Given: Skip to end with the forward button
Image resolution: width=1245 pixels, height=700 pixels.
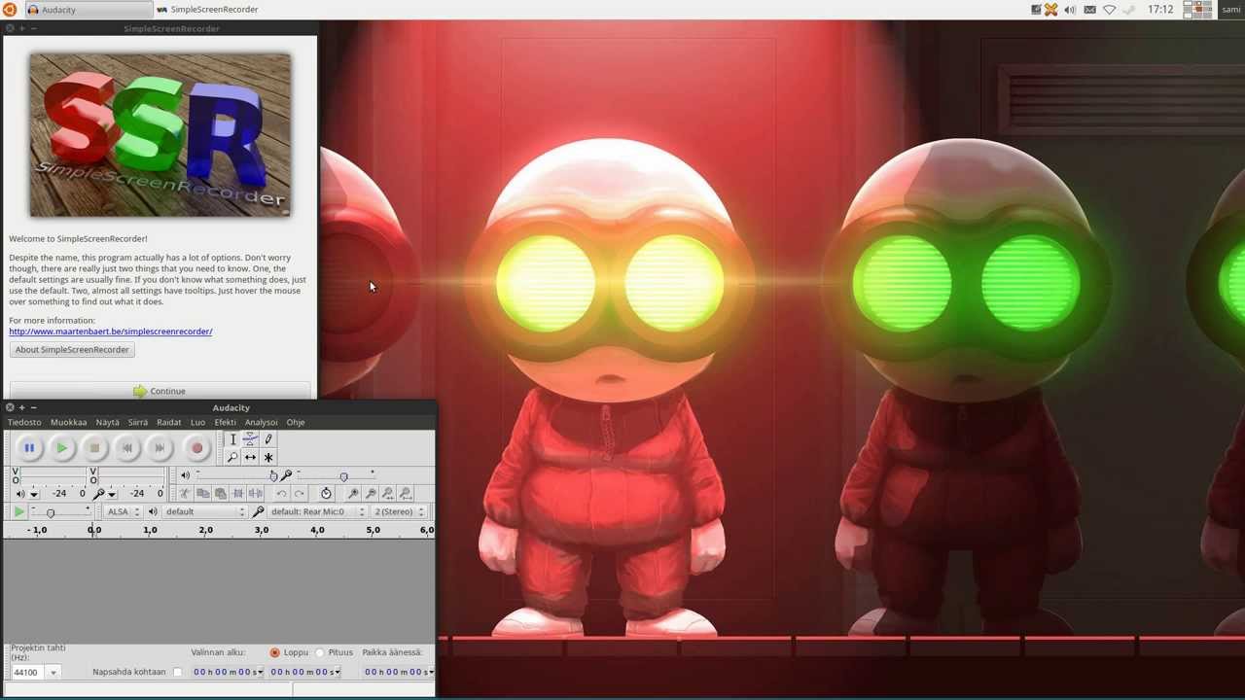Looking at the screenshot, I should (160, 448).
